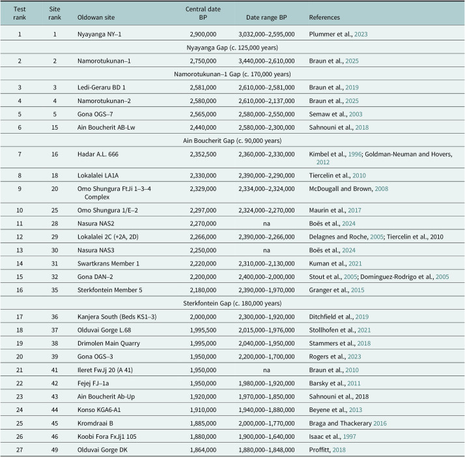
Task: Select Ain Boucherit Gap (c. 90,000 years)
Action: (x=232, y=140)
